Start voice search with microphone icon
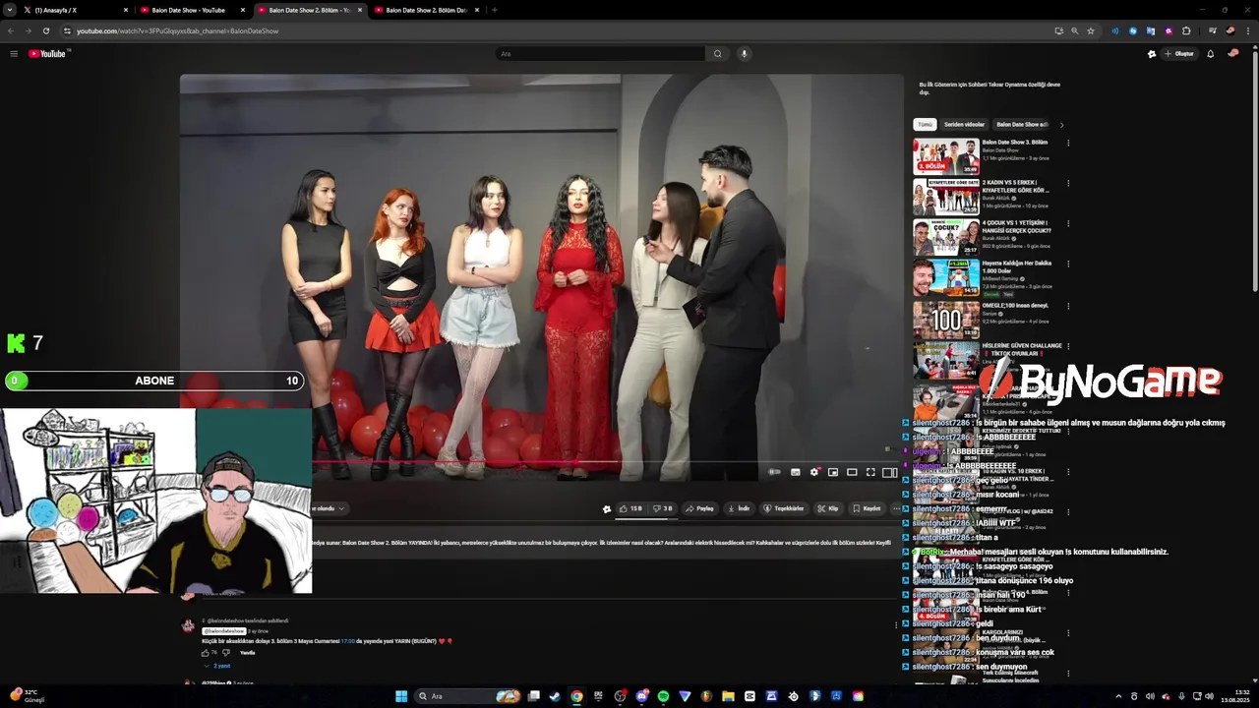Screen dimensions: 1259x708 pos(745,54)
